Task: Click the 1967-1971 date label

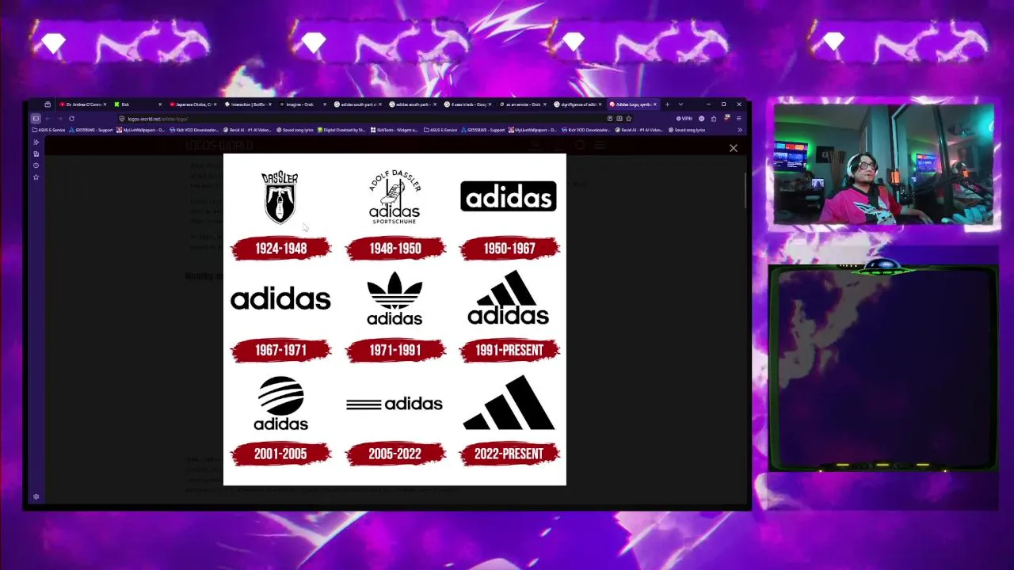Action: pyautogui.click(x=280, y=350)
